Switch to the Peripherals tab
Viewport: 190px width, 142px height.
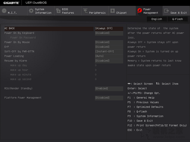(x=97, y=13)
